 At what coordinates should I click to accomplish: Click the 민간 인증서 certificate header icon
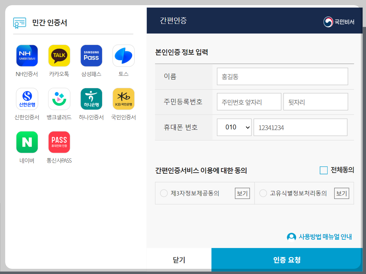click(20, 23)
